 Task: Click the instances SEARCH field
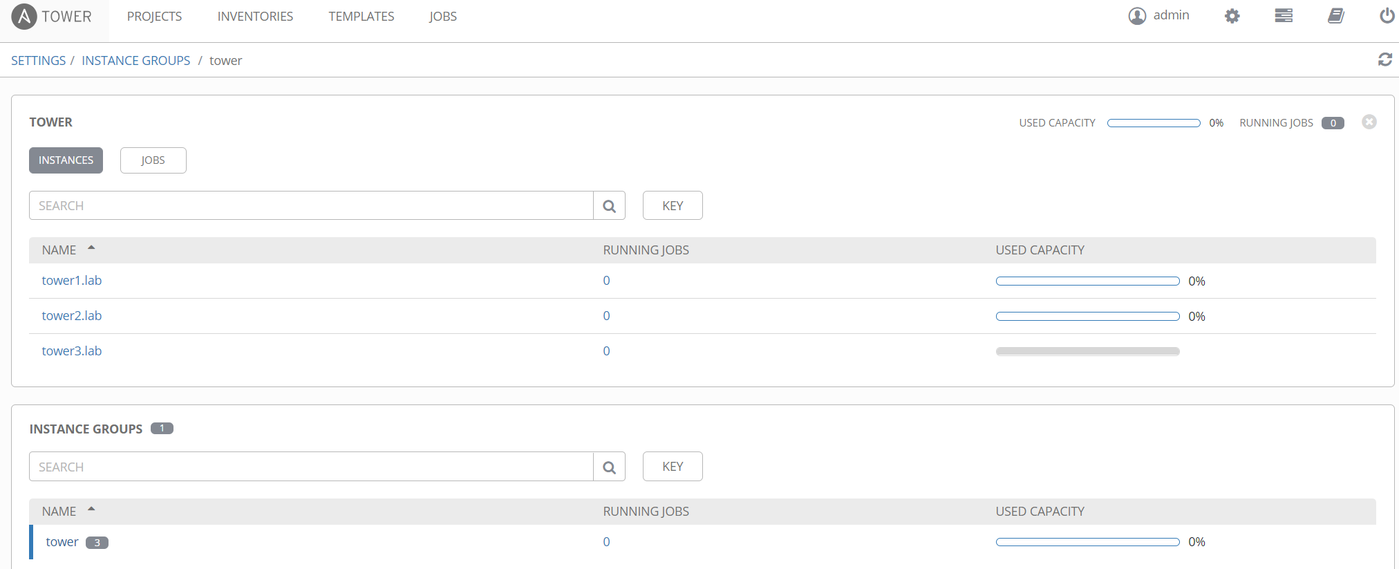pos(311,205)
